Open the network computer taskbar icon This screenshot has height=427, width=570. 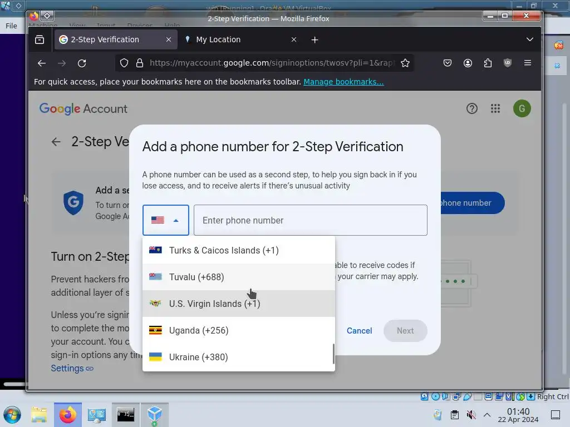[x=97, y=415]
